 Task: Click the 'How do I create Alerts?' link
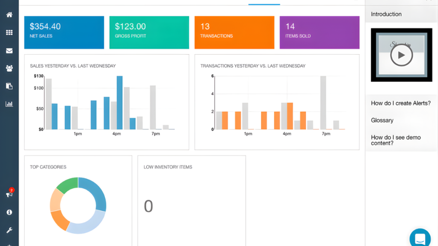[400, 103]
